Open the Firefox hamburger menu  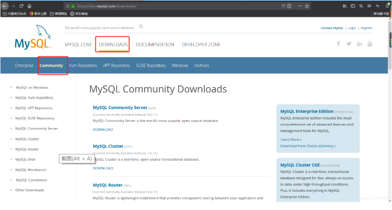coord(387,6)
